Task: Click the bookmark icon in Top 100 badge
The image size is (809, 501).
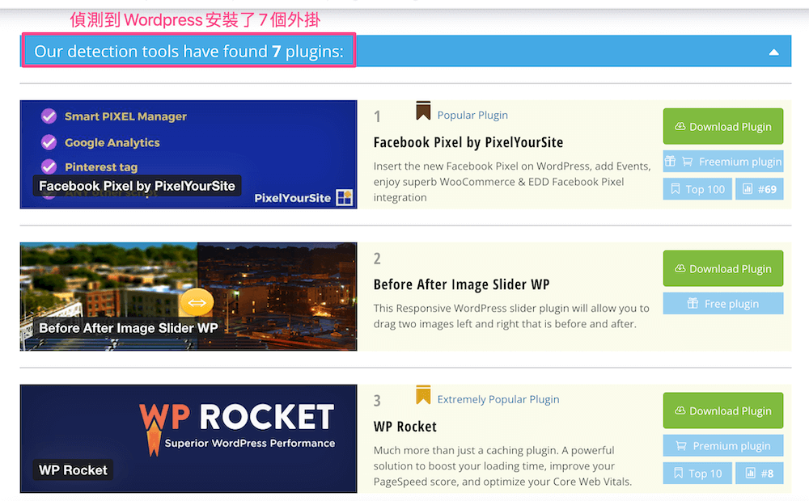Action: tap(675, 188)
